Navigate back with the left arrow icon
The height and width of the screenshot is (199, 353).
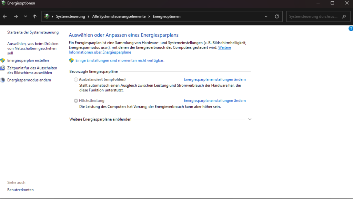4,16
